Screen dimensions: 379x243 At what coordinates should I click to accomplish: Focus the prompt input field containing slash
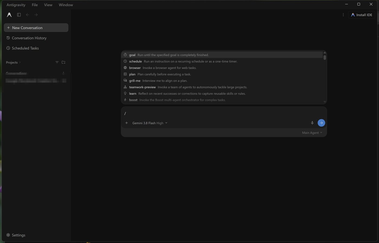224,113
